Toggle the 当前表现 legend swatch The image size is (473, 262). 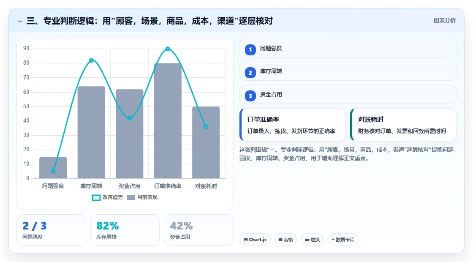(130, 198)
